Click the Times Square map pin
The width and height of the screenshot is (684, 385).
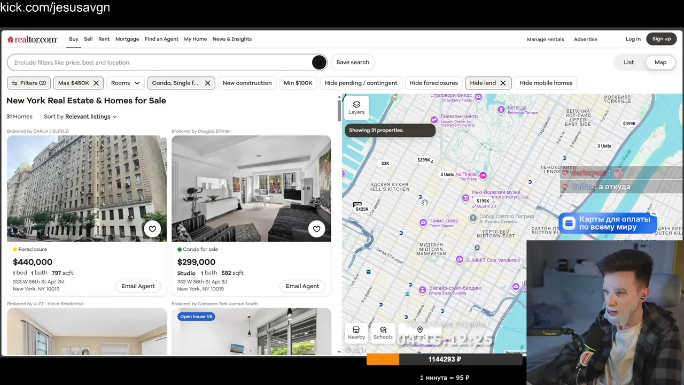tap(423, 222)
